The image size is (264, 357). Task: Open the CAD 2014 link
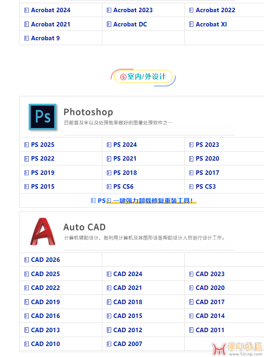point(210,316)
